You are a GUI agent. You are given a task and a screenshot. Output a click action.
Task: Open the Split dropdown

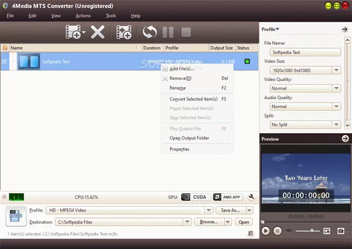coord(336,124)
